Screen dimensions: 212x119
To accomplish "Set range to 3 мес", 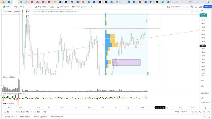I will [x=18, y=112].
